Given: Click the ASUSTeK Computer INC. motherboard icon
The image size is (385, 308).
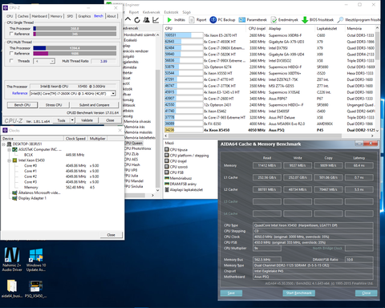Looking at the screenshot, I should pyautogui.click(x=15, y=149).
